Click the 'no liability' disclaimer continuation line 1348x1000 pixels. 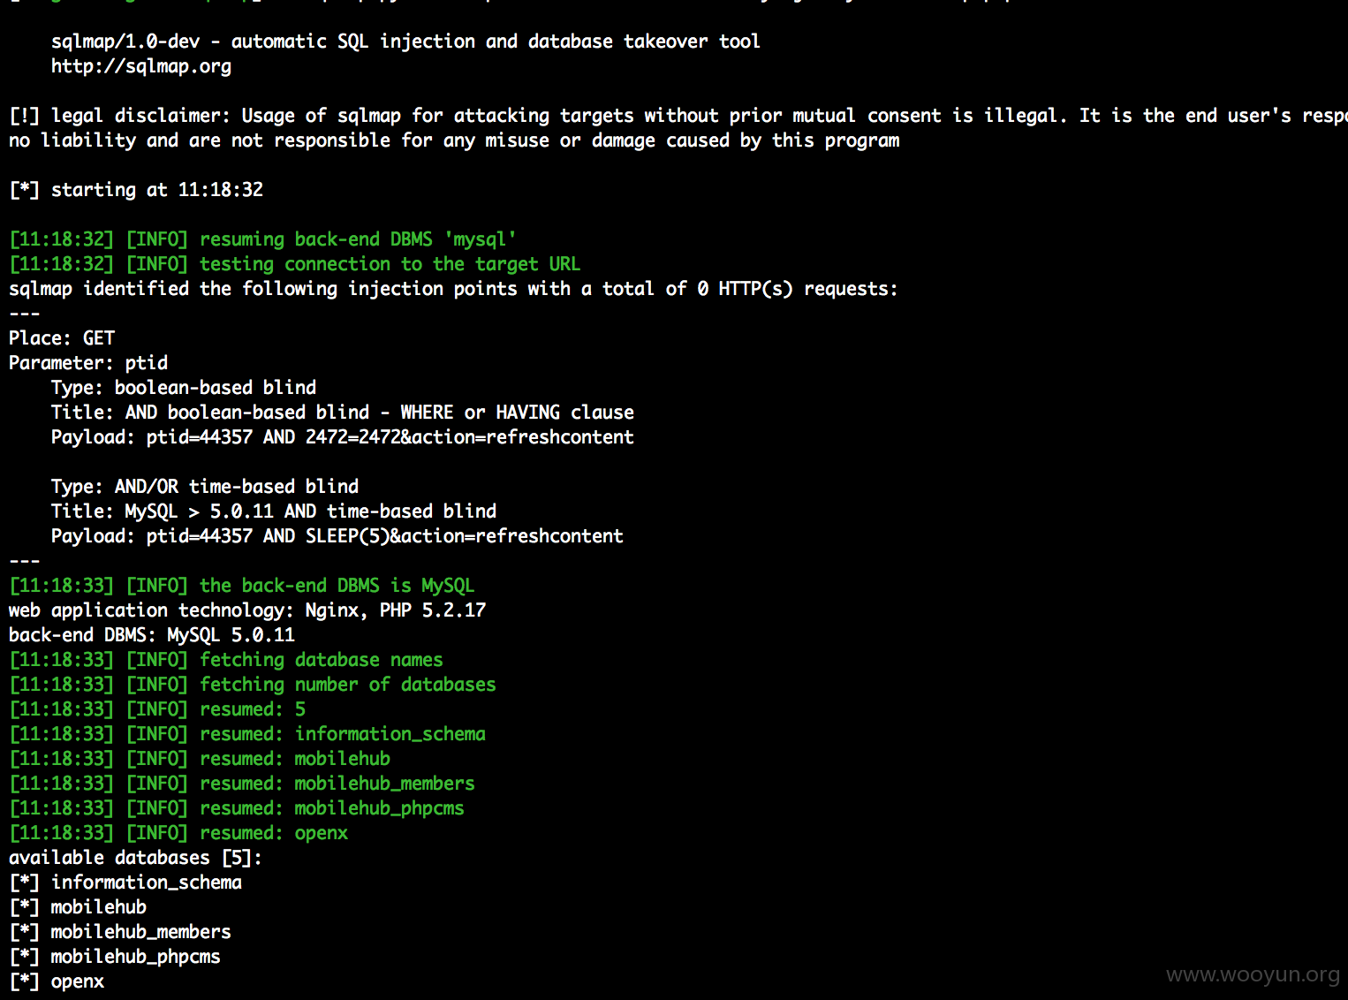pyautogui.click(x=454, y=140)
